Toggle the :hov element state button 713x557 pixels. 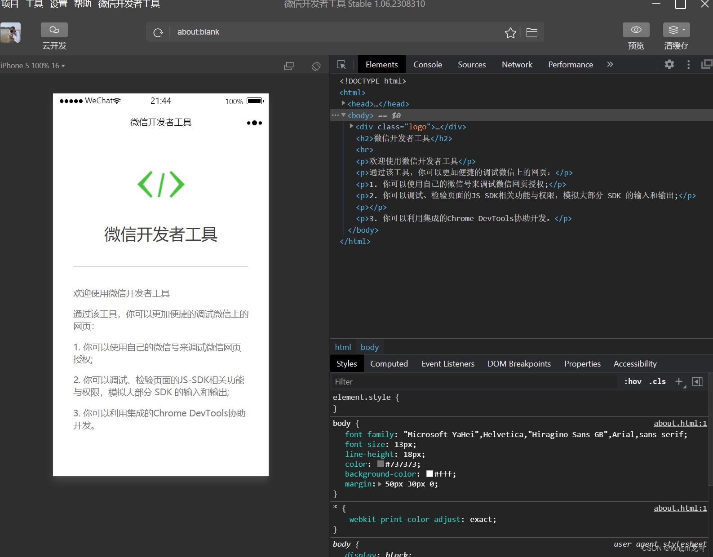pyautogui.click(x=633, y=381)
